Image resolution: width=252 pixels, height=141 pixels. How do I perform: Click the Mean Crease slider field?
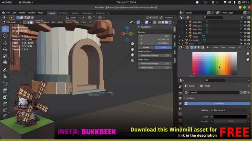[x=155, y=67]
